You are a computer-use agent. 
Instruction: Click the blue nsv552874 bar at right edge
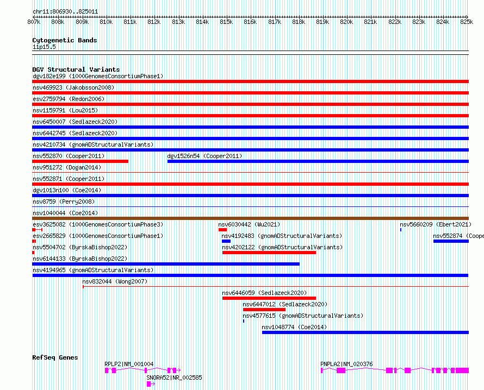(451, 241)
